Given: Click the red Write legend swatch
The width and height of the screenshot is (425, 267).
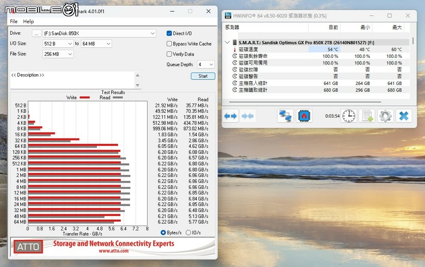Looking at the screenshot, I should (85, 98).
